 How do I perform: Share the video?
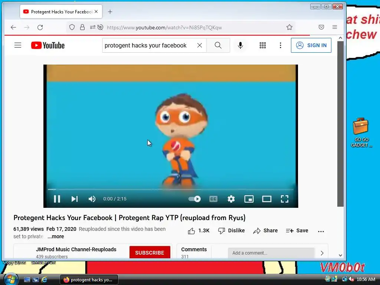pos(265,231)
